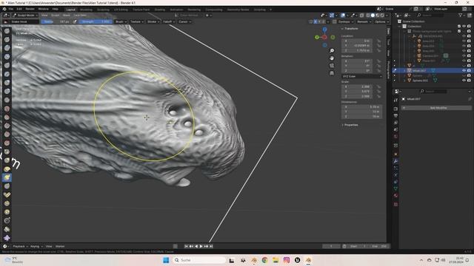Select the active Snake Hook sculpt brush
Image resolution: width=474 pixels, height=266 pixels.
click(x=7, y=177)
